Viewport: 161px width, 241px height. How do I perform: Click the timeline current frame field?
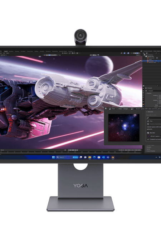click(121, 150)
